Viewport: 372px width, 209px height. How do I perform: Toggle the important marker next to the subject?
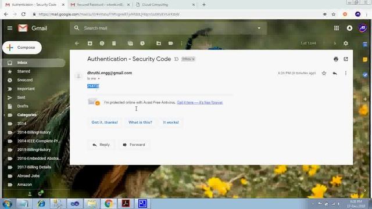176,59
